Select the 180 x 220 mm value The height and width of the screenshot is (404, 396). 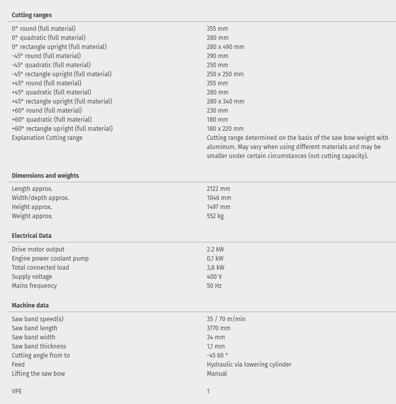[225, 129]
